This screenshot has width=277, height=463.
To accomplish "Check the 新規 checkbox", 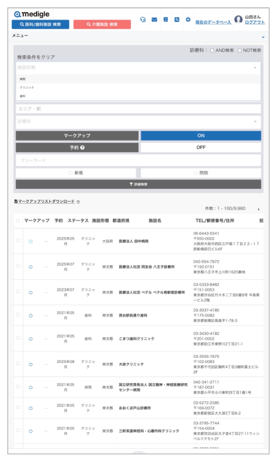I will pyautogui.click(x=70, y=173).
